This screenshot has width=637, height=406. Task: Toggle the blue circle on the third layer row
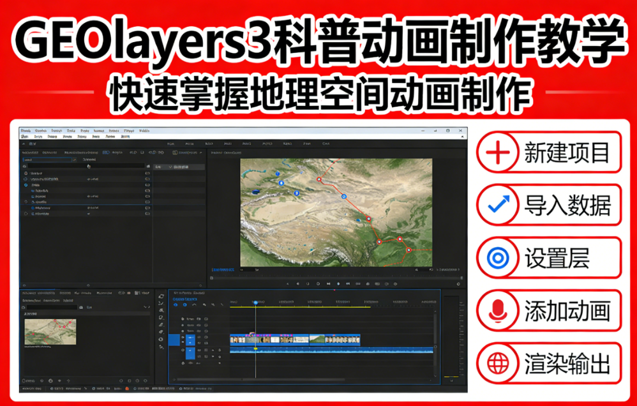(x=26, y=185)
